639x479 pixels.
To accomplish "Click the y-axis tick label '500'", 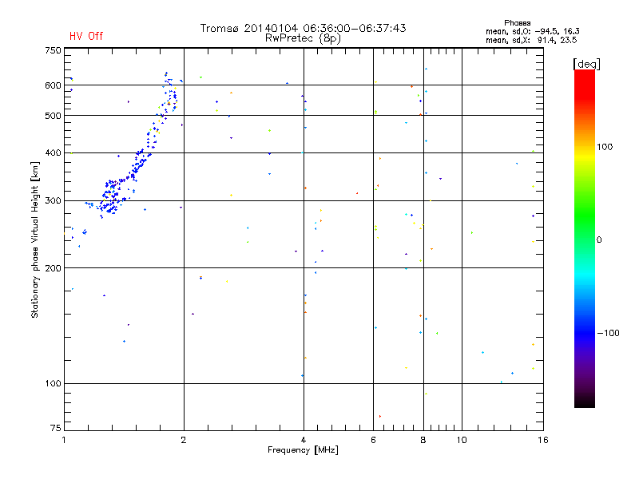I will tap(53, 116).
